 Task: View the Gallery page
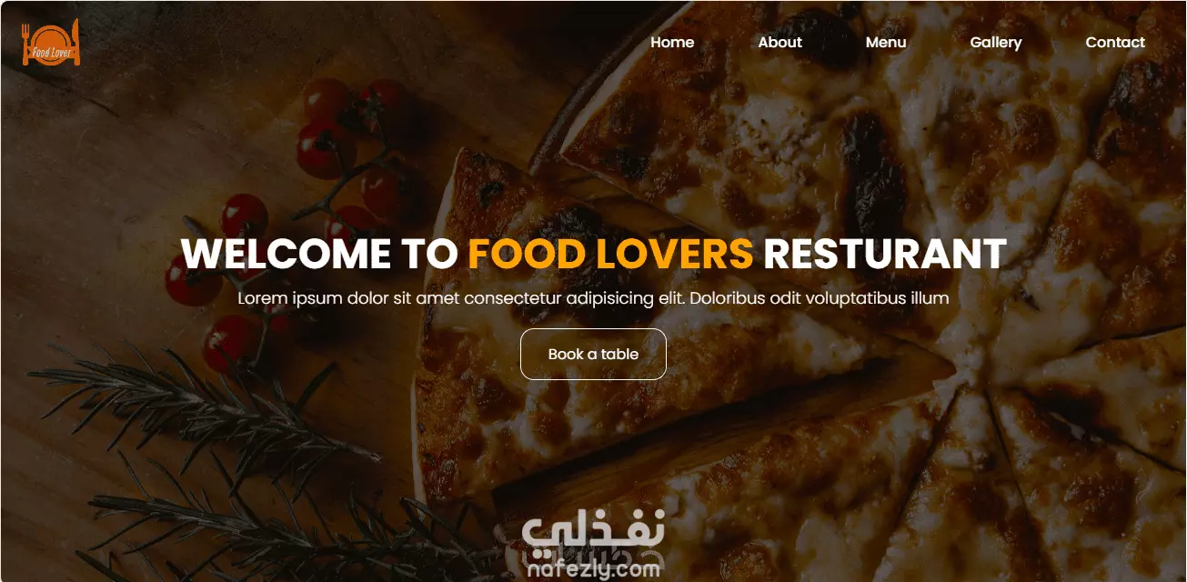point(996,42)
